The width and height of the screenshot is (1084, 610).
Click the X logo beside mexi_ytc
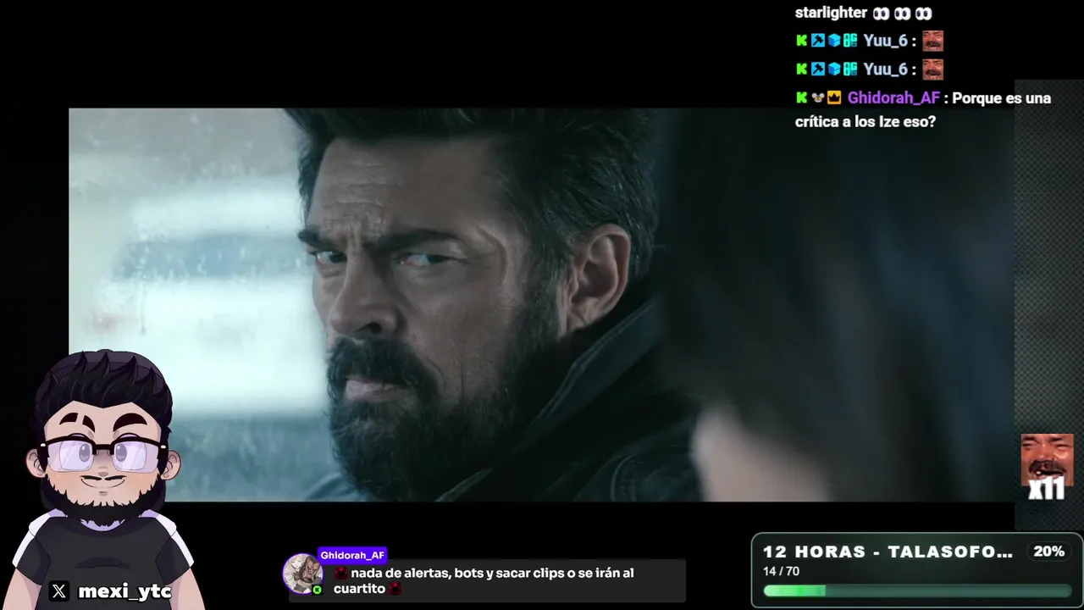click(58, 591)
